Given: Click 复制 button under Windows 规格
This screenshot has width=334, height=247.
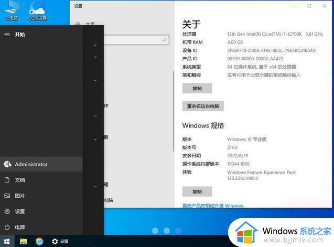Looking at the screenshot, I should coord(197,191).
